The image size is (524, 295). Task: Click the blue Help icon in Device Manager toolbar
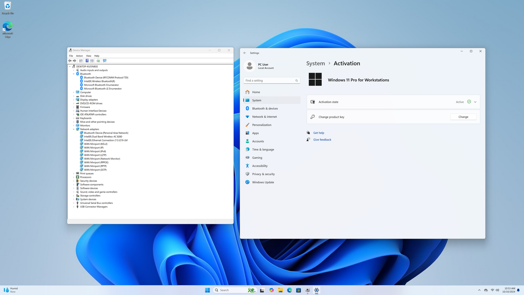tap(87, 61)
